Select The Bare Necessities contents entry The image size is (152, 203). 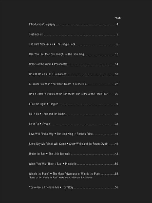click(x=52, y=44)
